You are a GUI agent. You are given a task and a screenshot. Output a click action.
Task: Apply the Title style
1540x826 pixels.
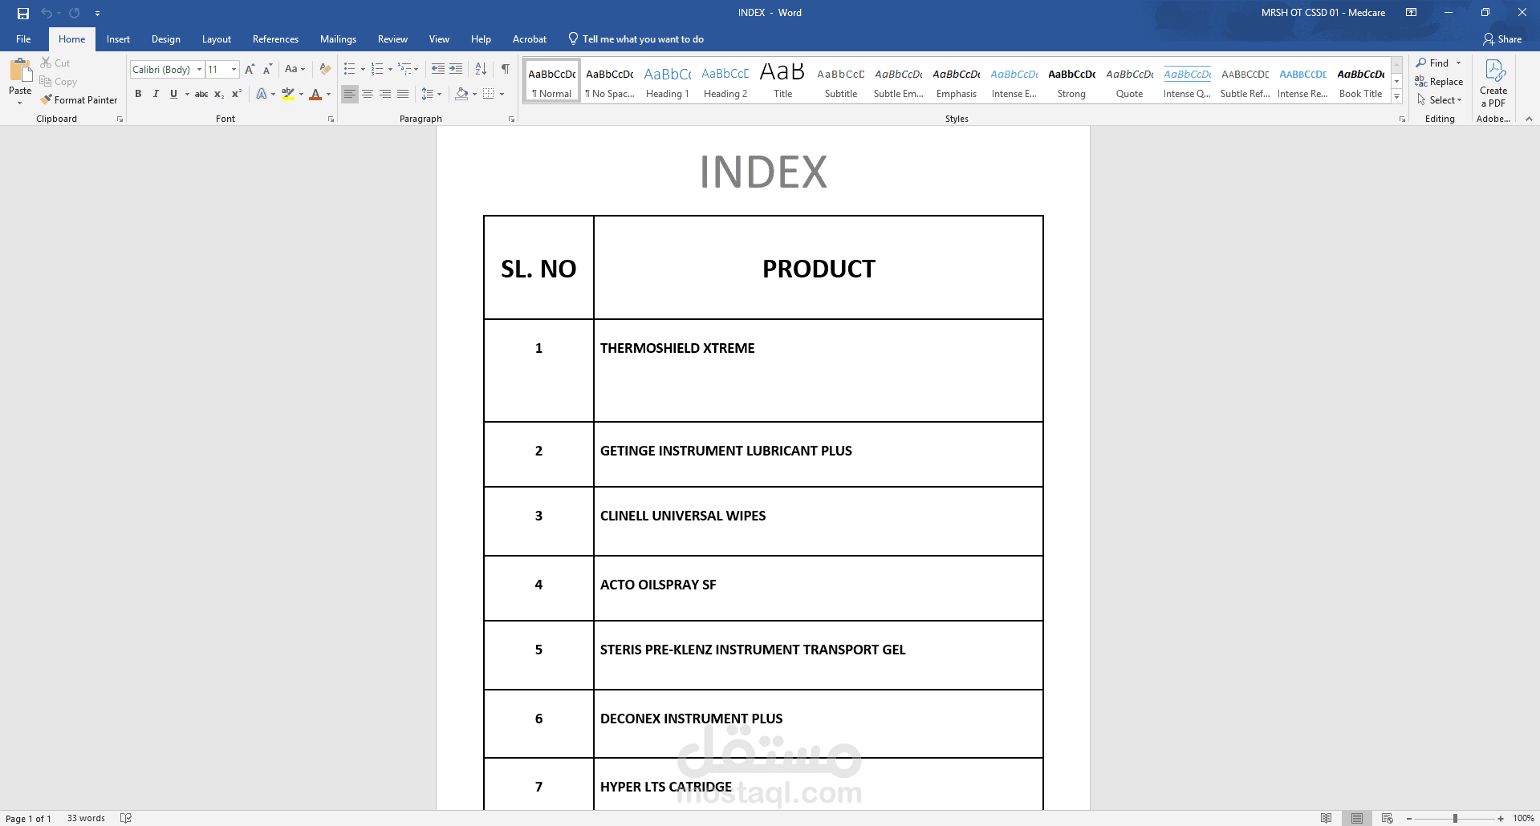coord(783,82)
